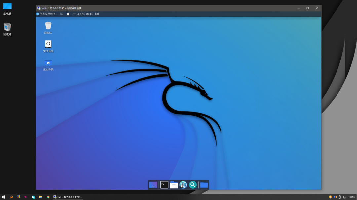
Task: Select the 主文件夹 home folder icon
Action: coord(48,65)
